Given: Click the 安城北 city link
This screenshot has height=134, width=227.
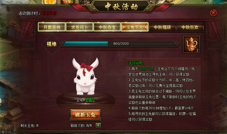Looking at the screenshot, I should [x=90, y=100].
